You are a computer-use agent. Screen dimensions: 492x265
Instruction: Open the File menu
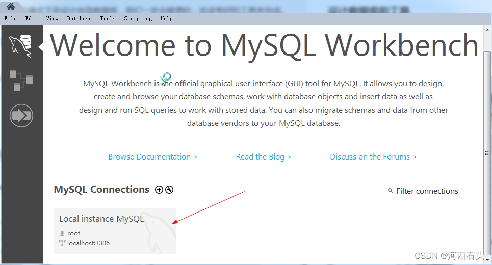(10, 18)
